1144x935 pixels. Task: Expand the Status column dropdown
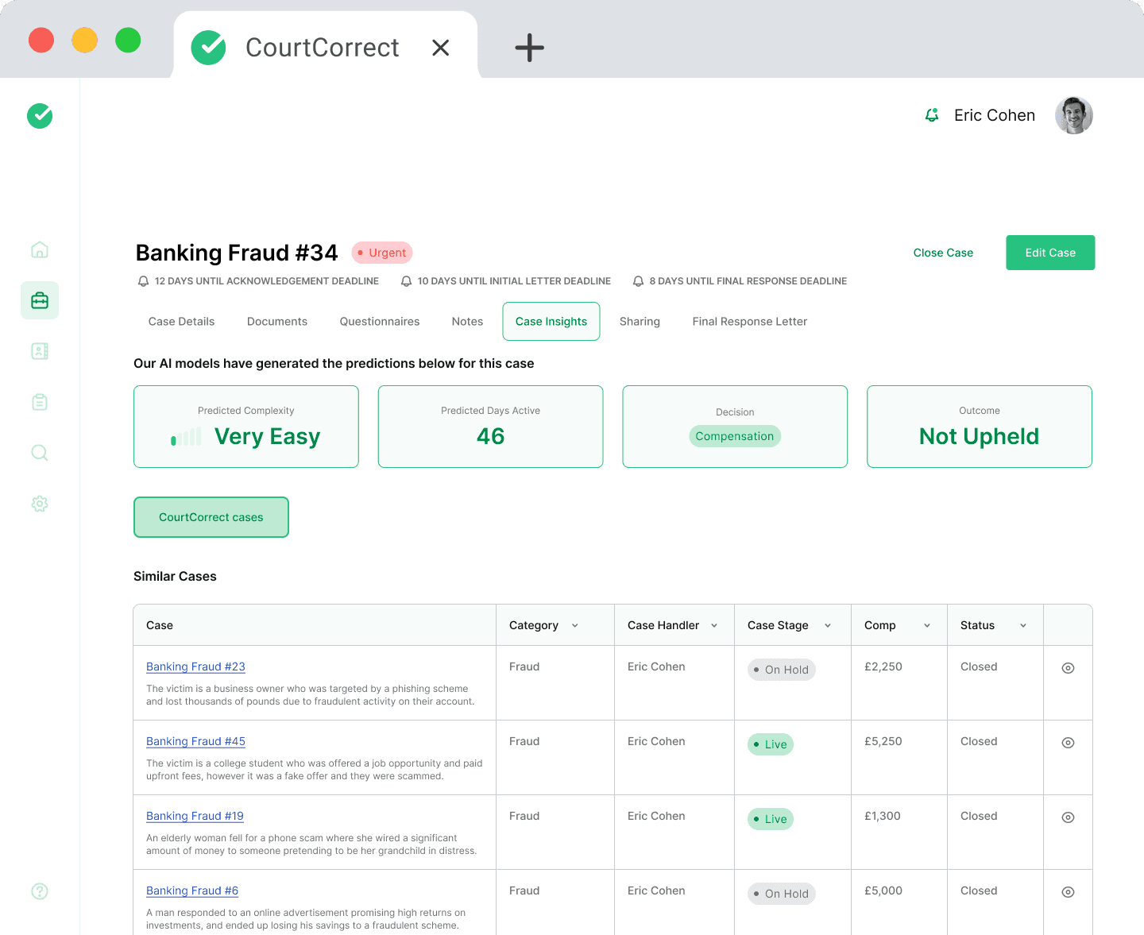pos(1023,626)
